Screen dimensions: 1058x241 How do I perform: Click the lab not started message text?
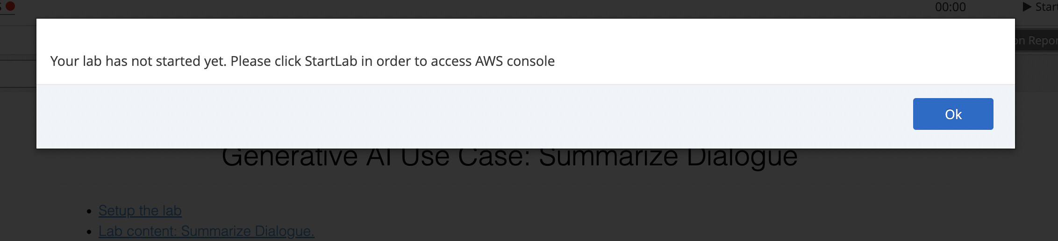[302, 61]
